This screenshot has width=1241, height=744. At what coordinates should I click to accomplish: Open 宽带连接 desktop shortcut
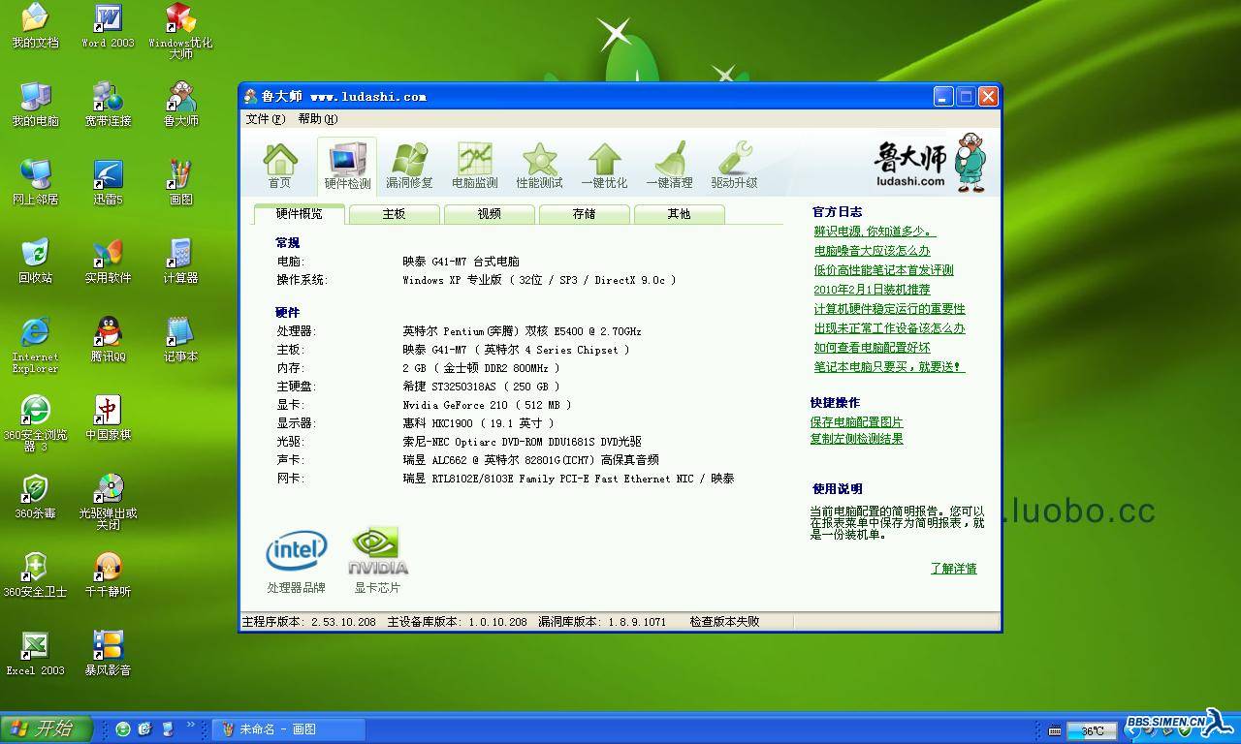[x=108, y=105]
